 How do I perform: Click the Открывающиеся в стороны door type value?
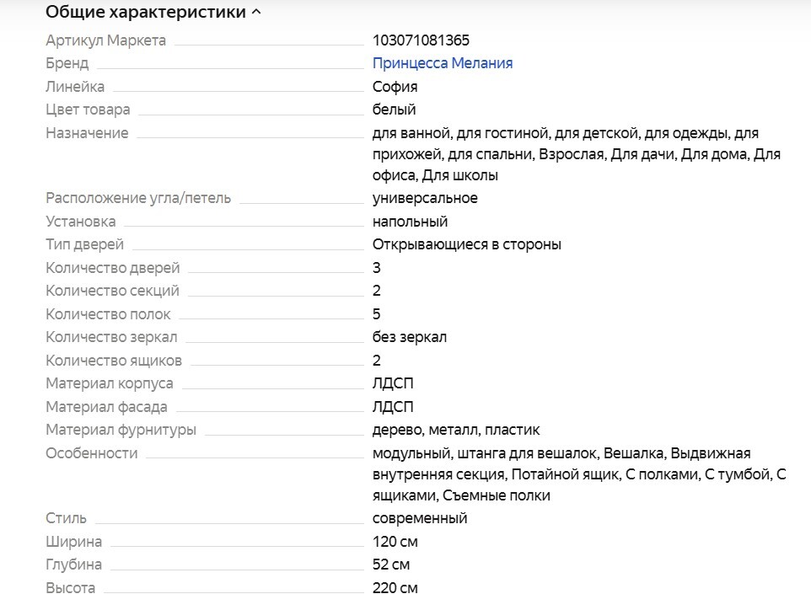pyautogui.click(x=466, y=244)
